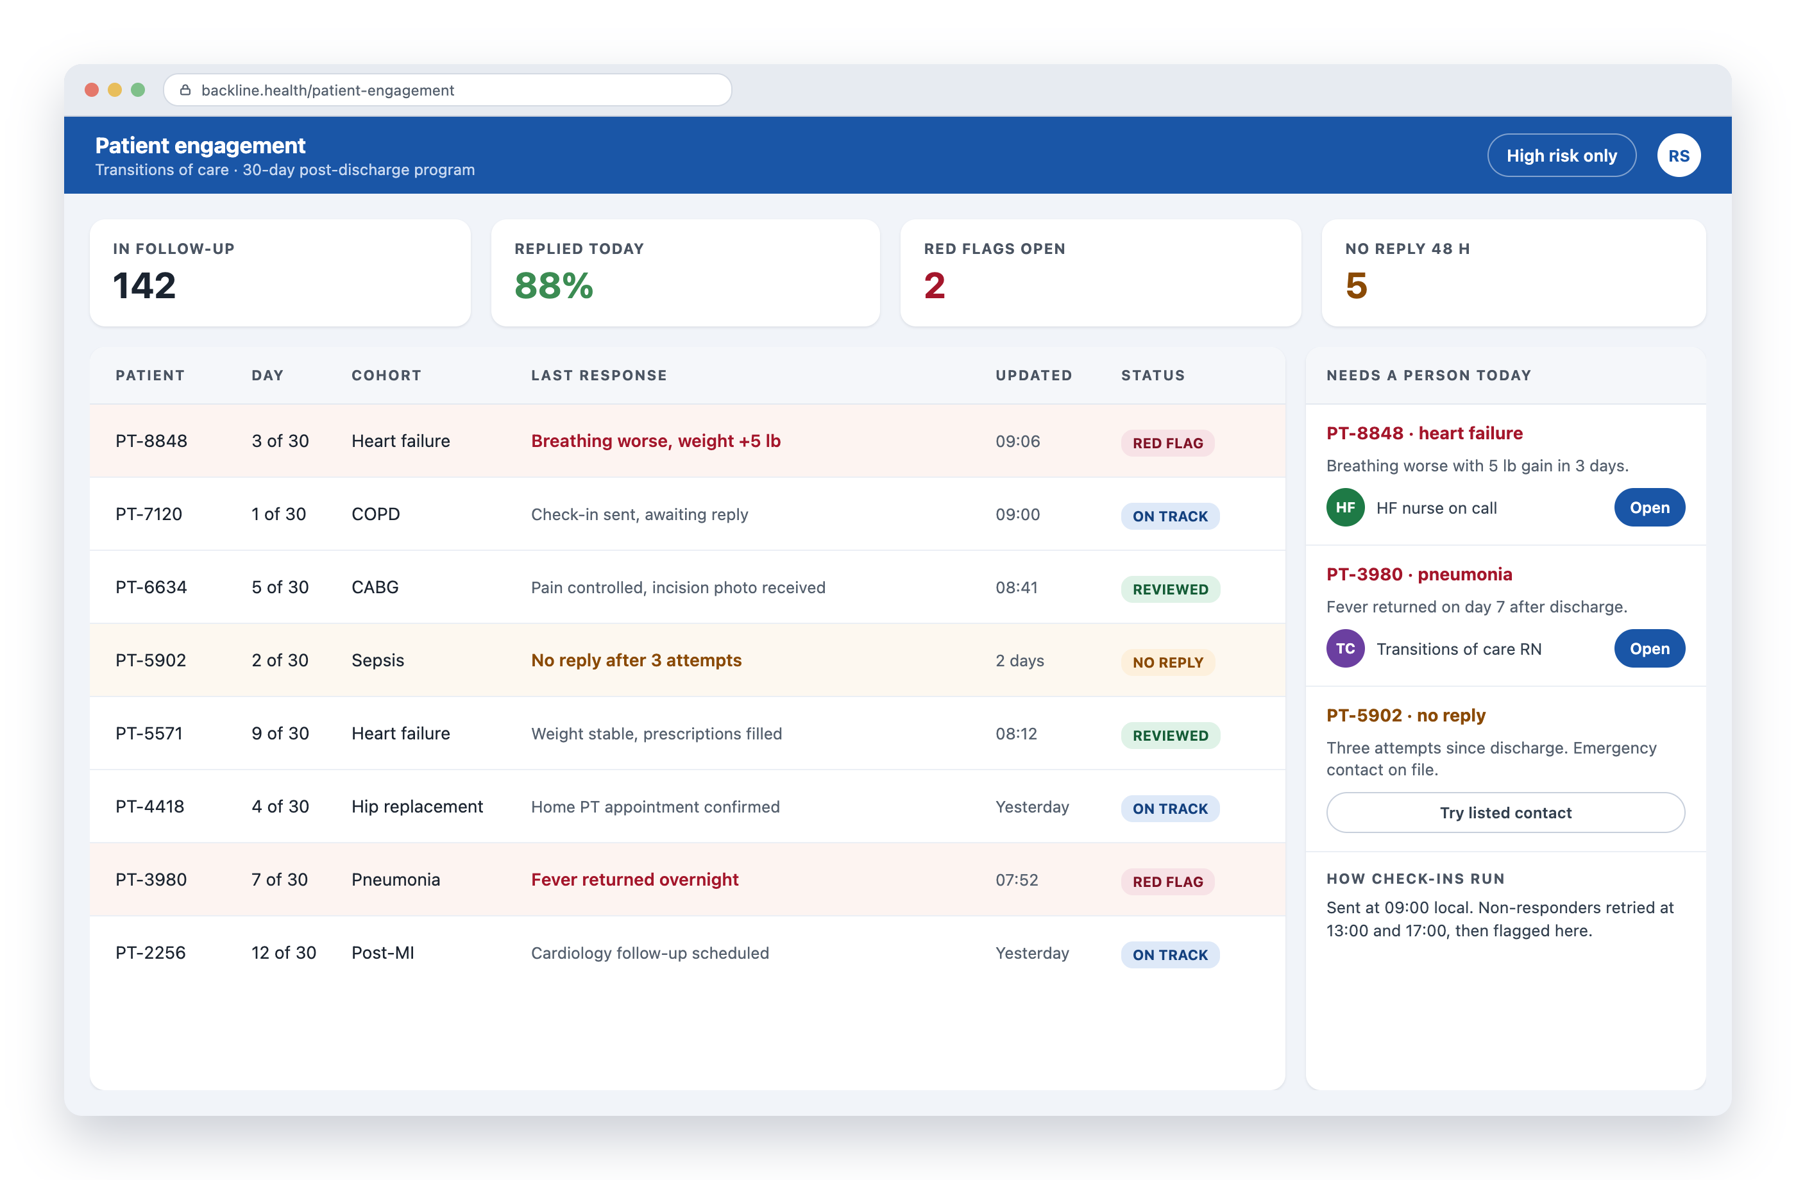The width and height of the screenshot is (1796, 1180).
Task: Click the lock icon in the address bar
Action: pyautogui.click(x=185, y=90)
